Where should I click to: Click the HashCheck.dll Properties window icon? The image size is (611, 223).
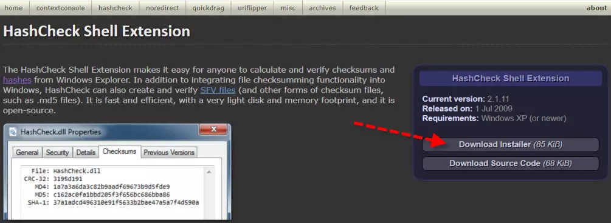pyautogui.click(x=13, y=132)
